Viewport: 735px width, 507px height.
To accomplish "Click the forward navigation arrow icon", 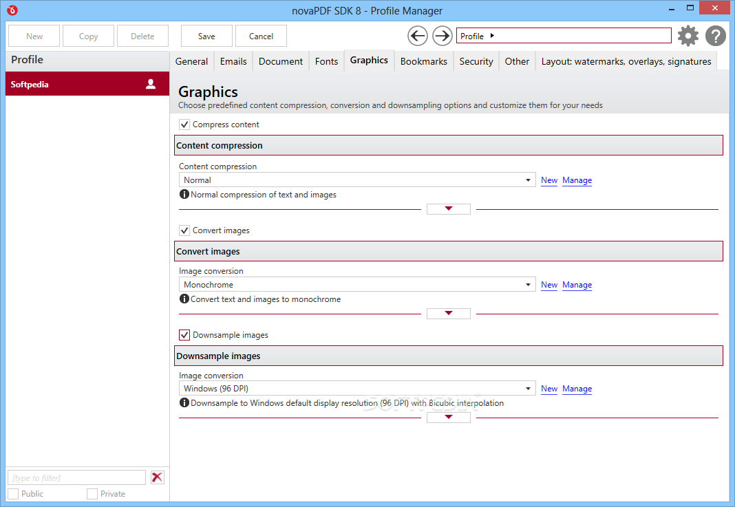I will coord(442,36).
